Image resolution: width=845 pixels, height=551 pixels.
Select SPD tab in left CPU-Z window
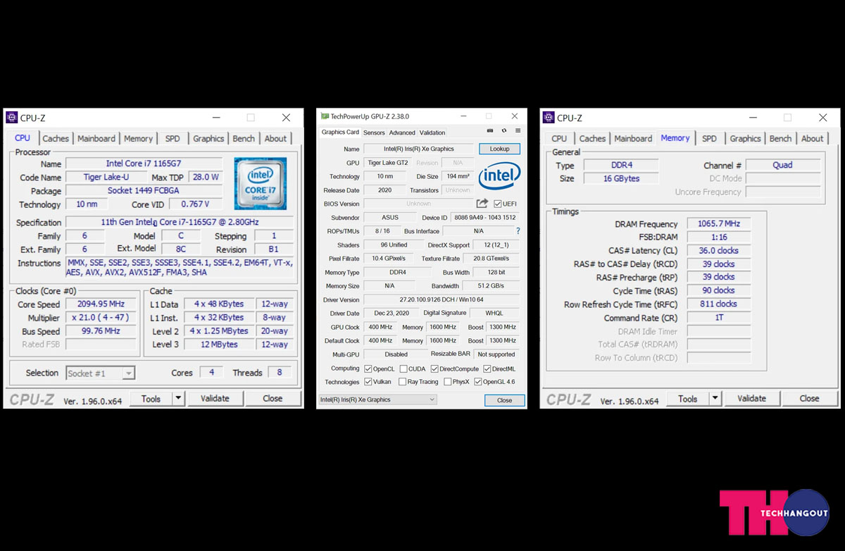tap(173, 139)
